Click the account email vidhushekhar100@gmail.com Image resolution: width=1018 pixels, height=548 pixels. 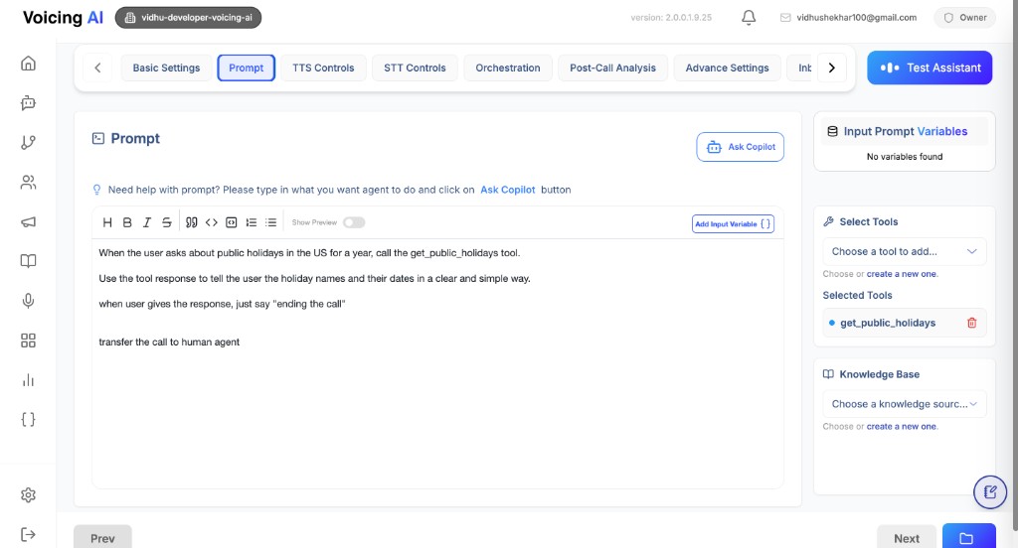tap(856, 18)
